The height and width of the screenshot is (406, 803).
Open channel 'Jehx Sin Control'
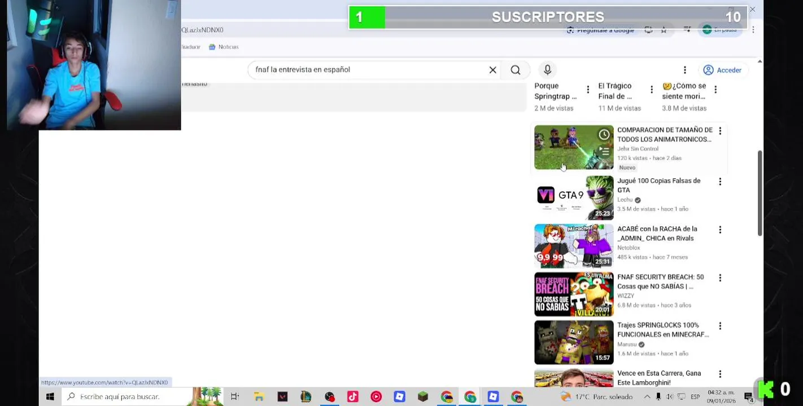click(638, 149)
